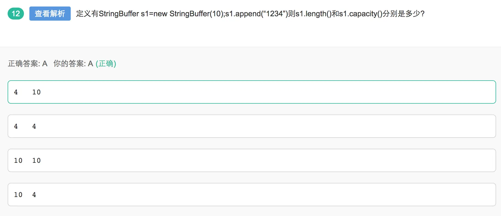Click 定义有 at the question's start
The height and width of the screenshot is (216, 501).
coord(87,14)
